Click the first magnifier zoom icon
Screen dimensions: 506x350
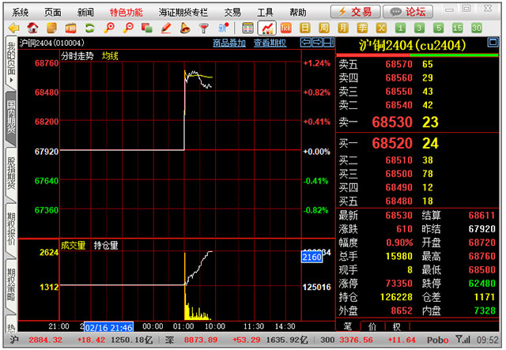tap(109, 28)
